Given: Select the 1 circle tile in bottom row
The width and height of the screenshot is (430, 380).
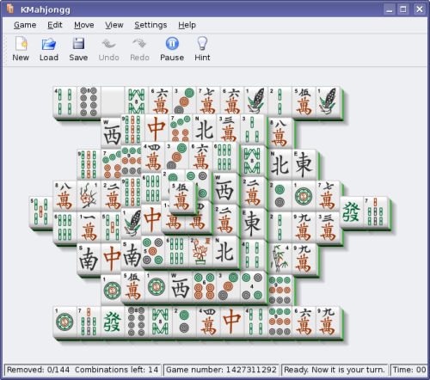Looking at the screenshot, I should coord(64,322).
